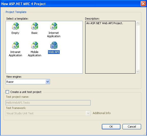Click the 'Test project name:' label

18,97
